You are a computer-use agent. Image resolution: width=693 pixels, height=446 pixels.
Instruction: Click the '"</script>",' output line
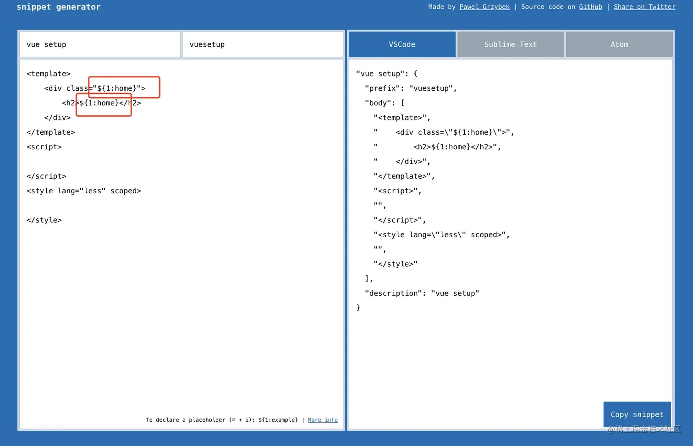400,220
